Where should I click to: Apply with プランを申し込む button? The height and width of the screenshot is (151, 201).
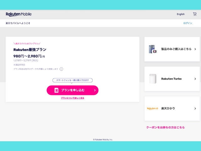[73, 90]
